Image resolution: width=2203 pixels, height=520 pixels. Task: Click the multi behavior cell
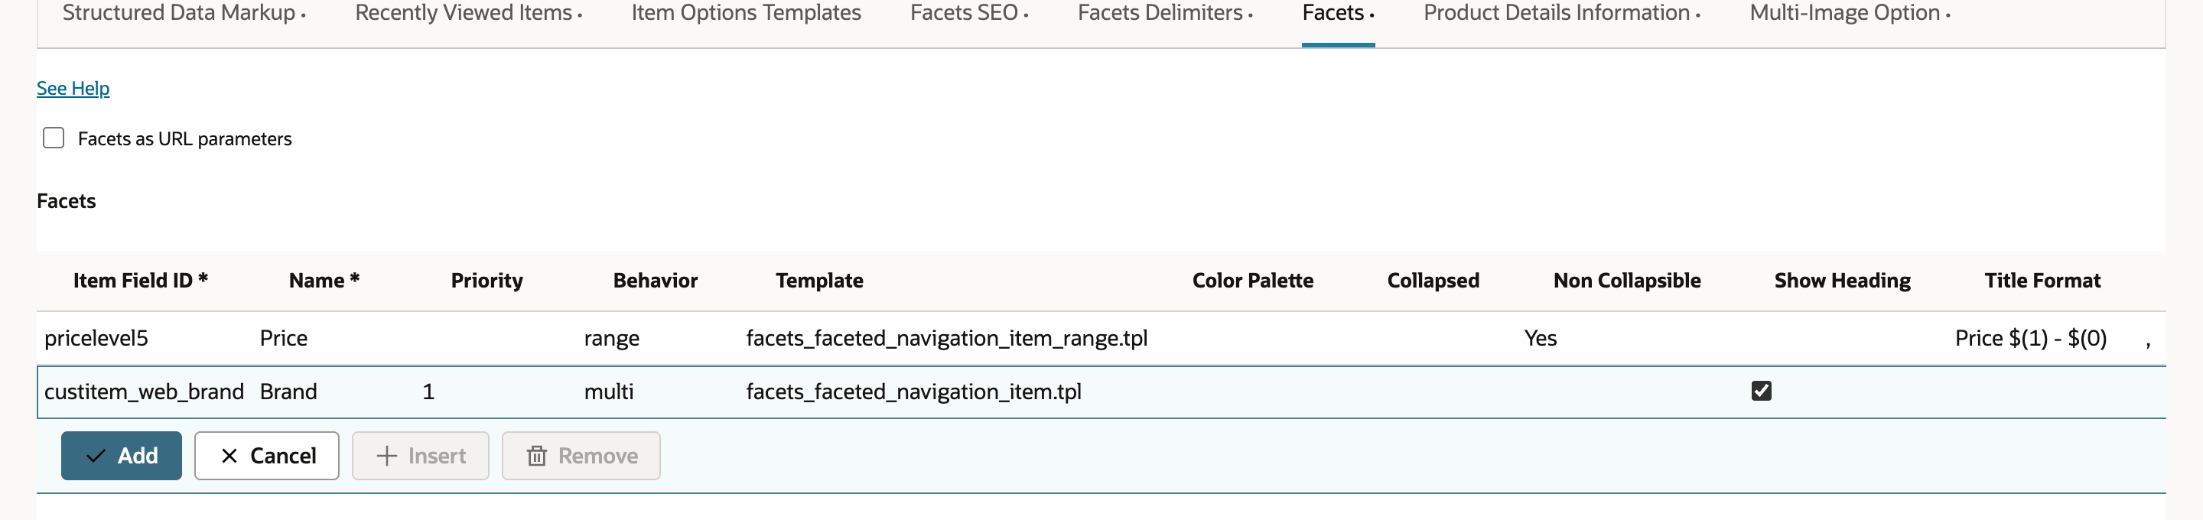(x=609, y=392)
